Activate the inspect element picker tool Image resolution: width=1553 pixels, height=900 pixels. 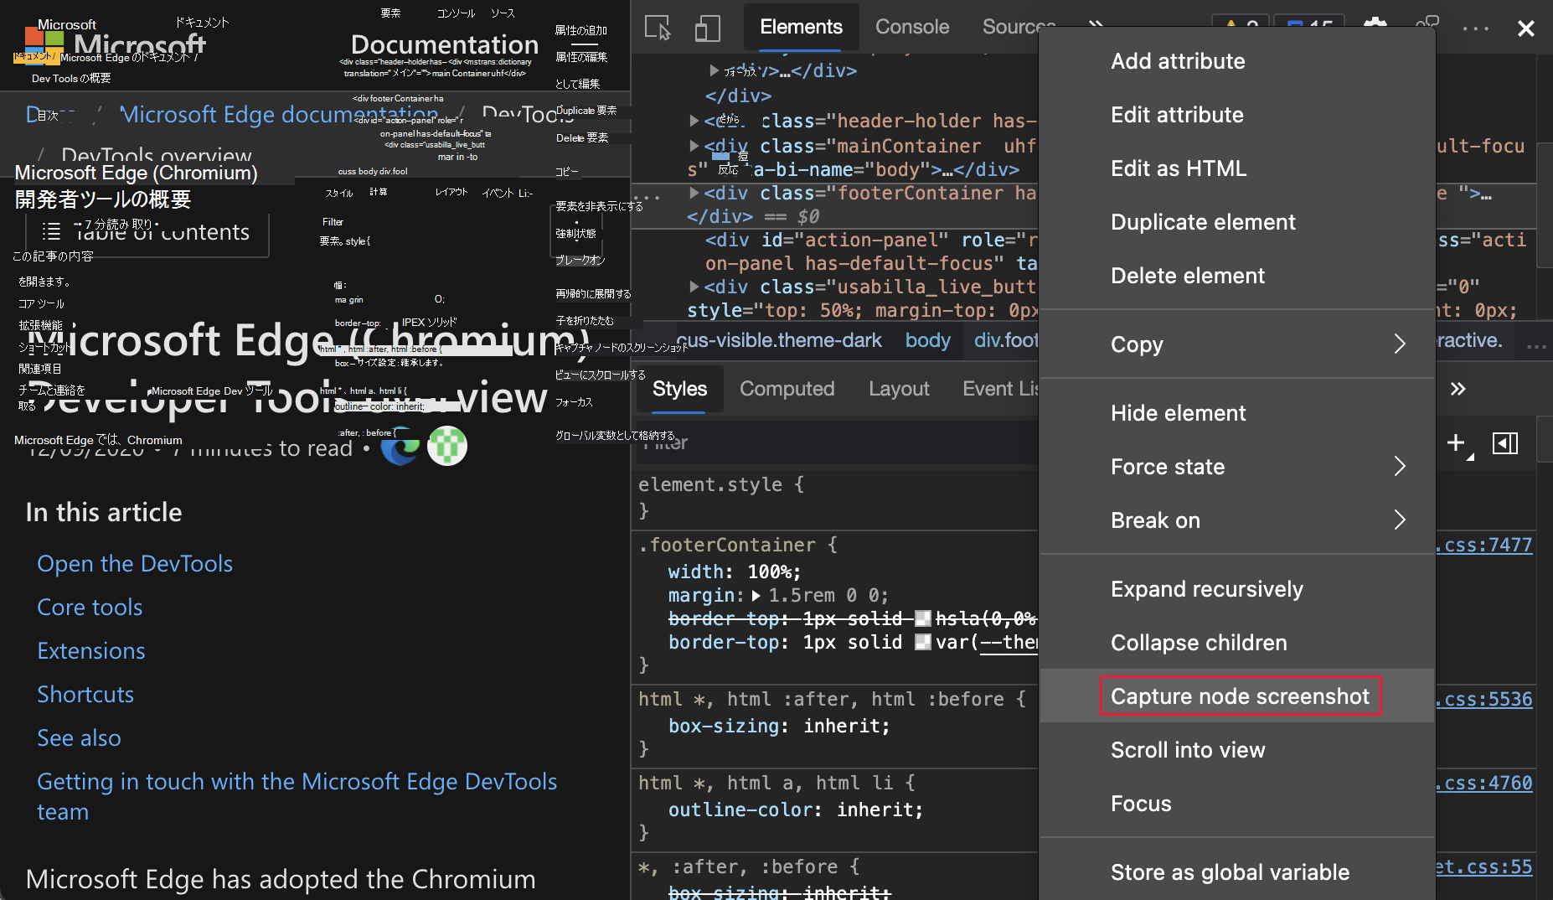click(658, 28)
